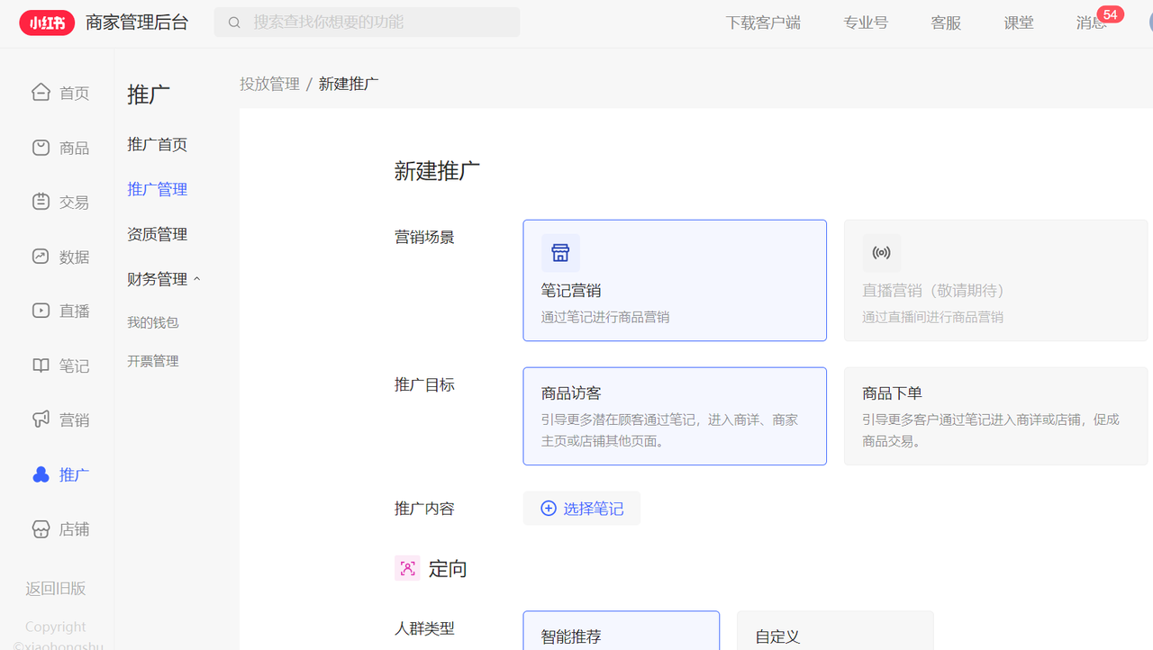Go to 投放管理 breadcrumb

(269, 84)
